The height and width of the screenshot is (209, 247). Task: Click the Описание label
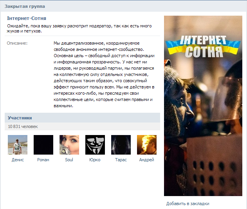[17, 43]
